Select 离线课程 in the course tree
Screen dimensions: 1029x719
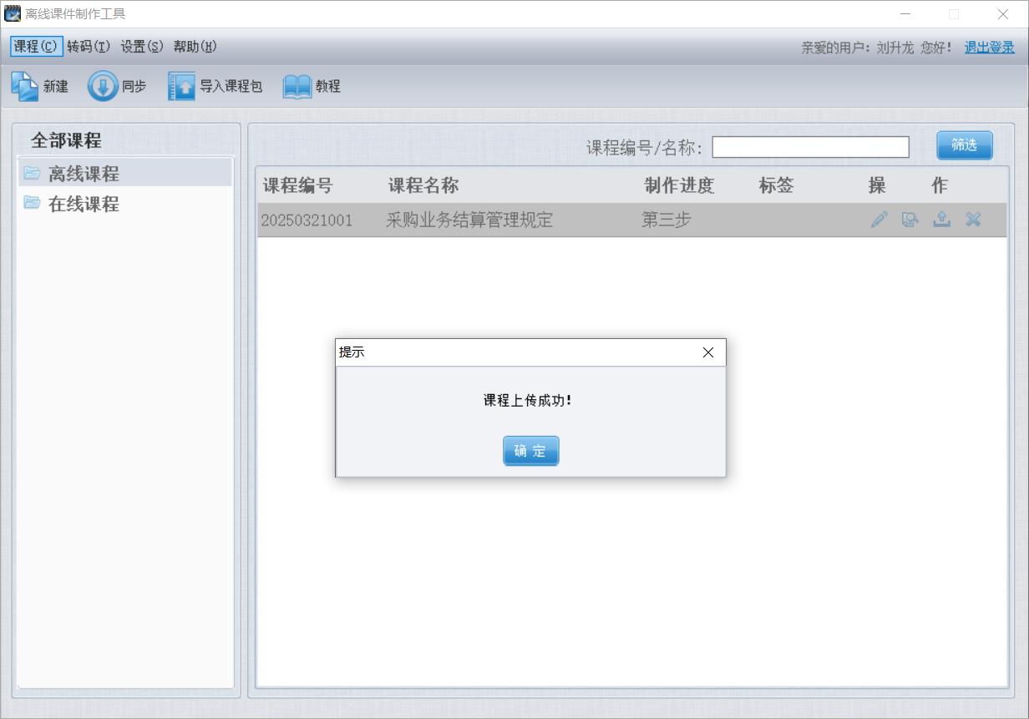(84, 174)
